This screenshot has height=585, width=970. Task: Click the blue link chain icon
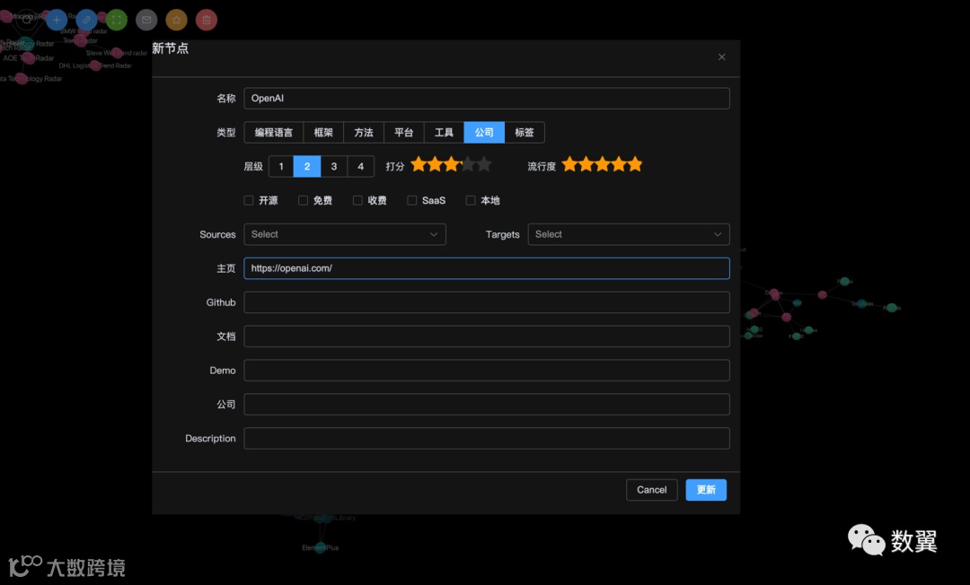86,20
